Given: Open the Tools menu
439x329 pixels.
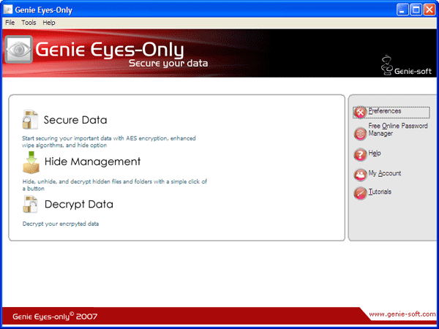Looking at the screenshot, I should 29,23.
